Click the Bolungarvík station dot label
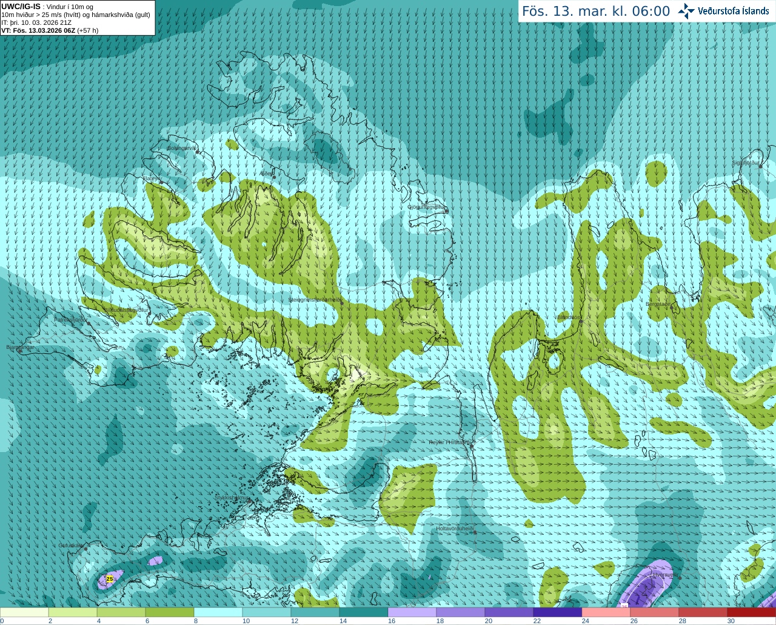 pos(182,148)
